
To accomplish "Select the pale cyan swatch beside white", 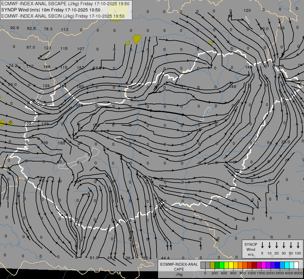I will pos(292,265).
